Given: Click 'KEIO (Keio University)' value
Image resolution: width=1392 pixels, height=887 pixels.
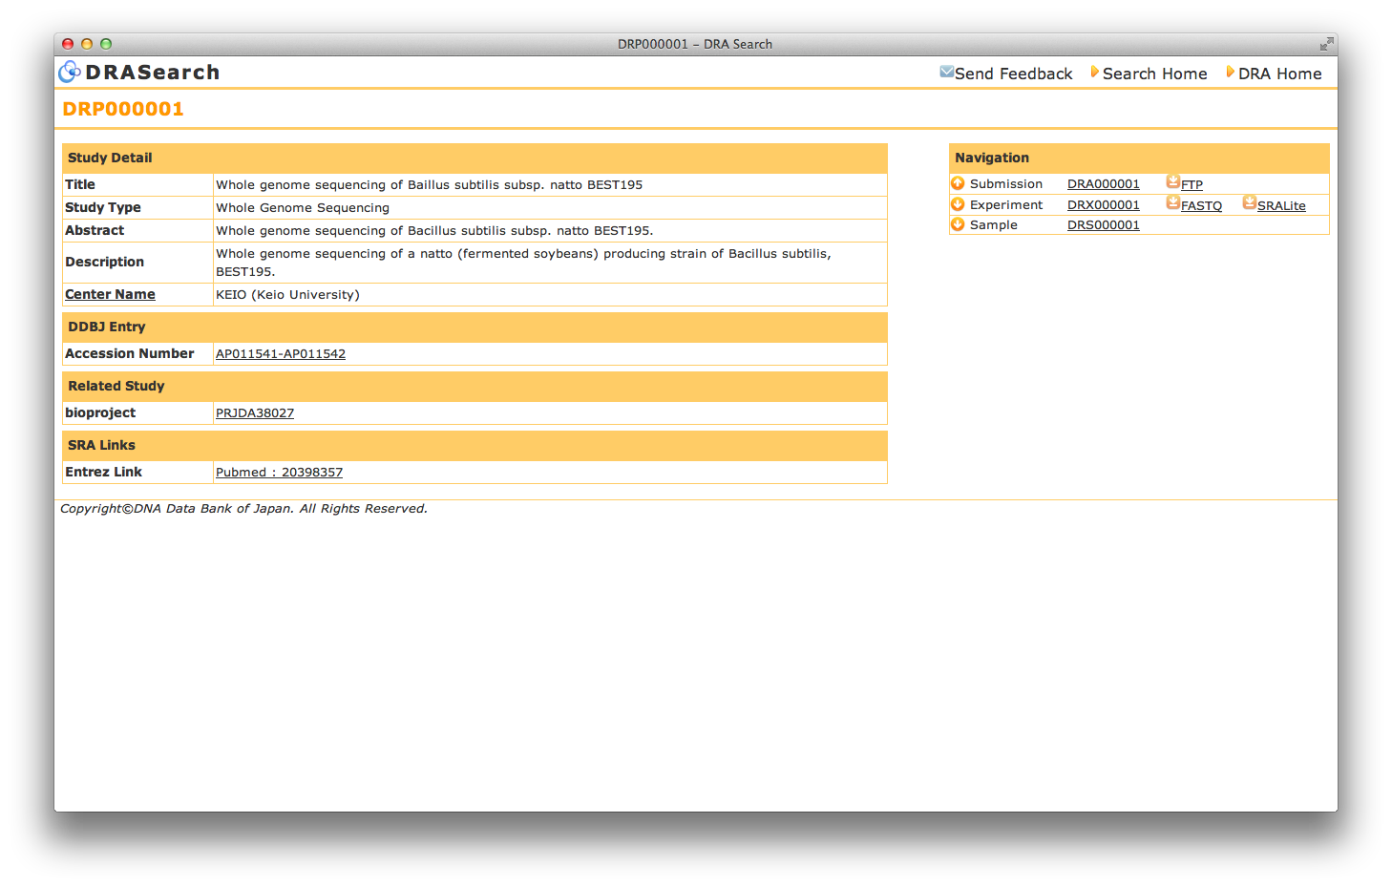Looking at the screenshot, I should pos(287,294).
